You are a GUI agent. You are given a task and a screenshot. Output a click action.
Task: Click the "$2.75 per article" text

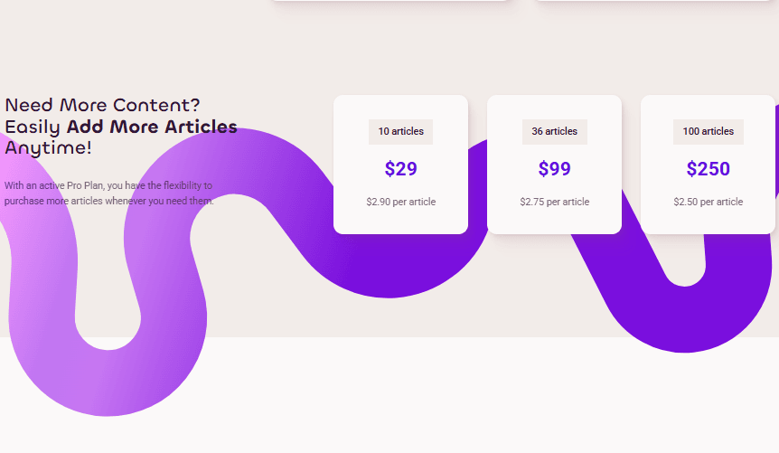(x=554, y=202)
